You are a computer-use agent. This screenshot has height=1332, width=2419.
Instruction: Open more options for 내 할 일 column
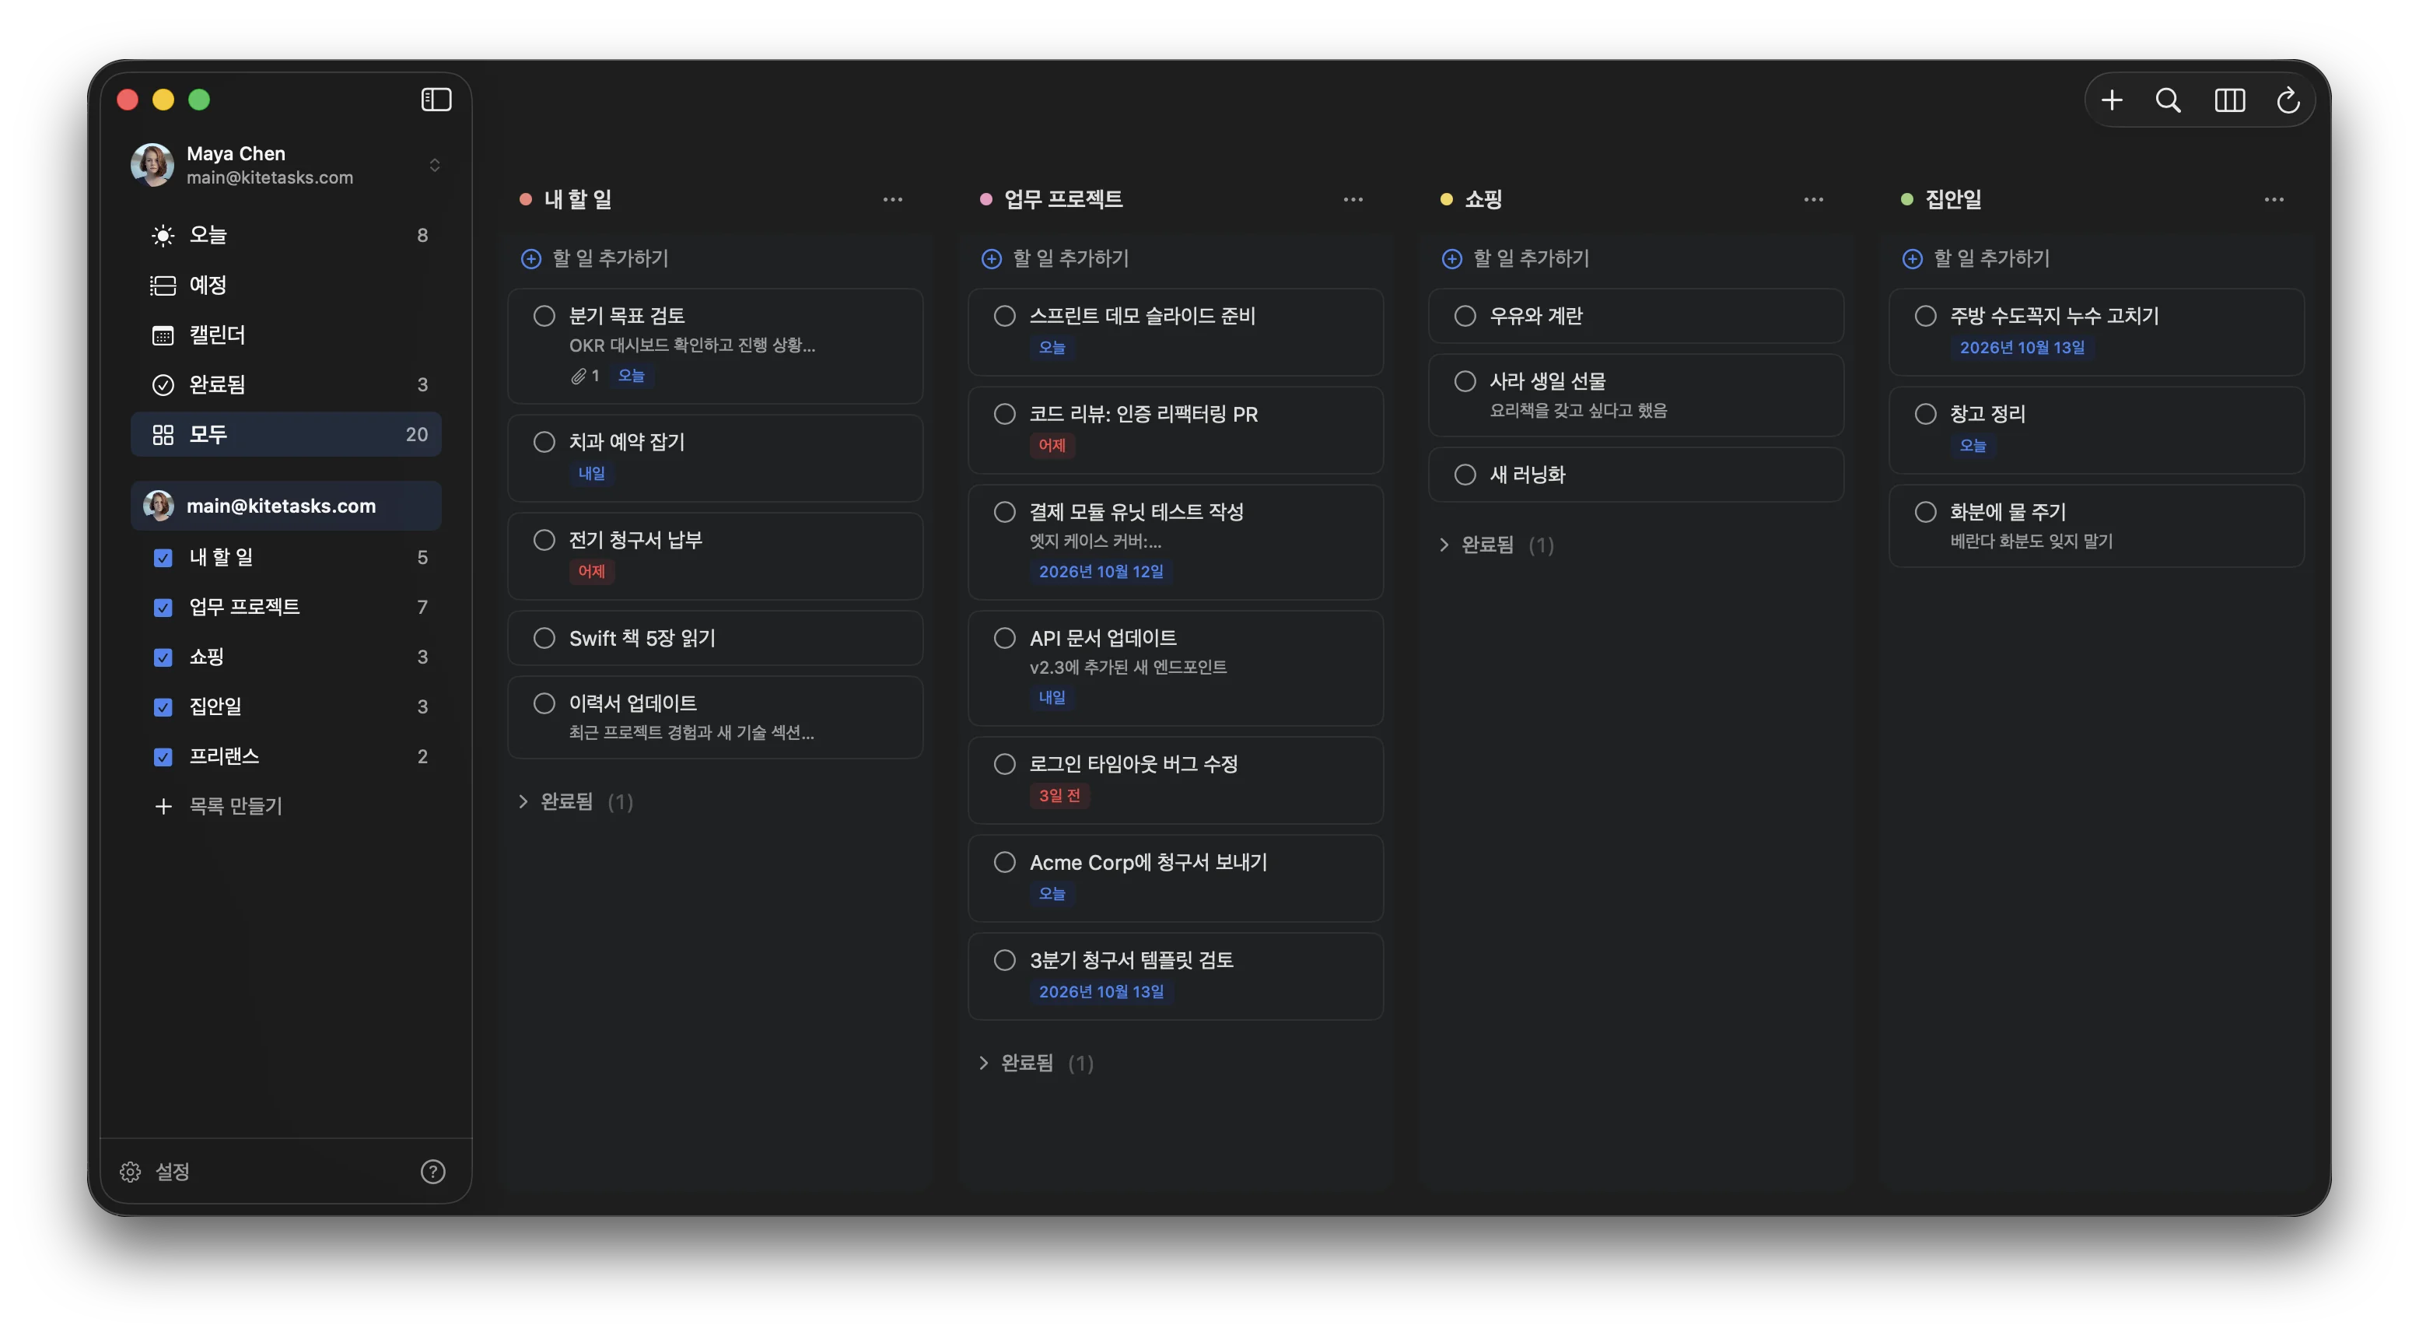click(892, 199)
